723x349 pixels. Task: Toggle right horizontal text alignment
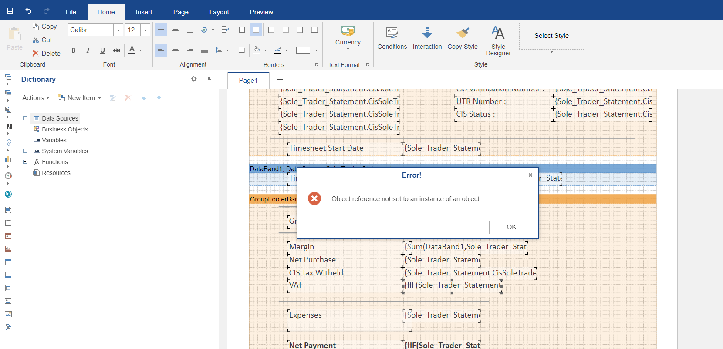pyautogui.click(x=190, y=50)
